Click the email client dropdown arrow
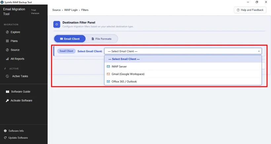Screen dimensions: 271x144 pyautogui.click(x=259, y=51)
